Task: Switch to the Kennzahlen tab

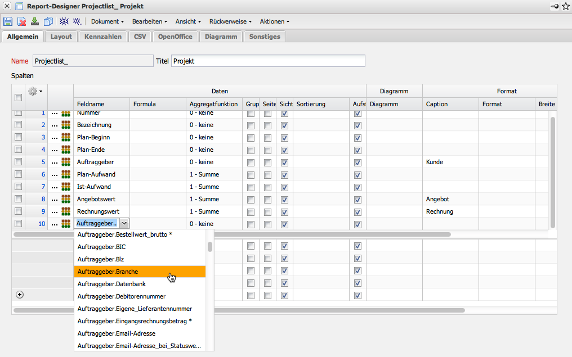Action: pyautogui.click(x=103, y=37)
